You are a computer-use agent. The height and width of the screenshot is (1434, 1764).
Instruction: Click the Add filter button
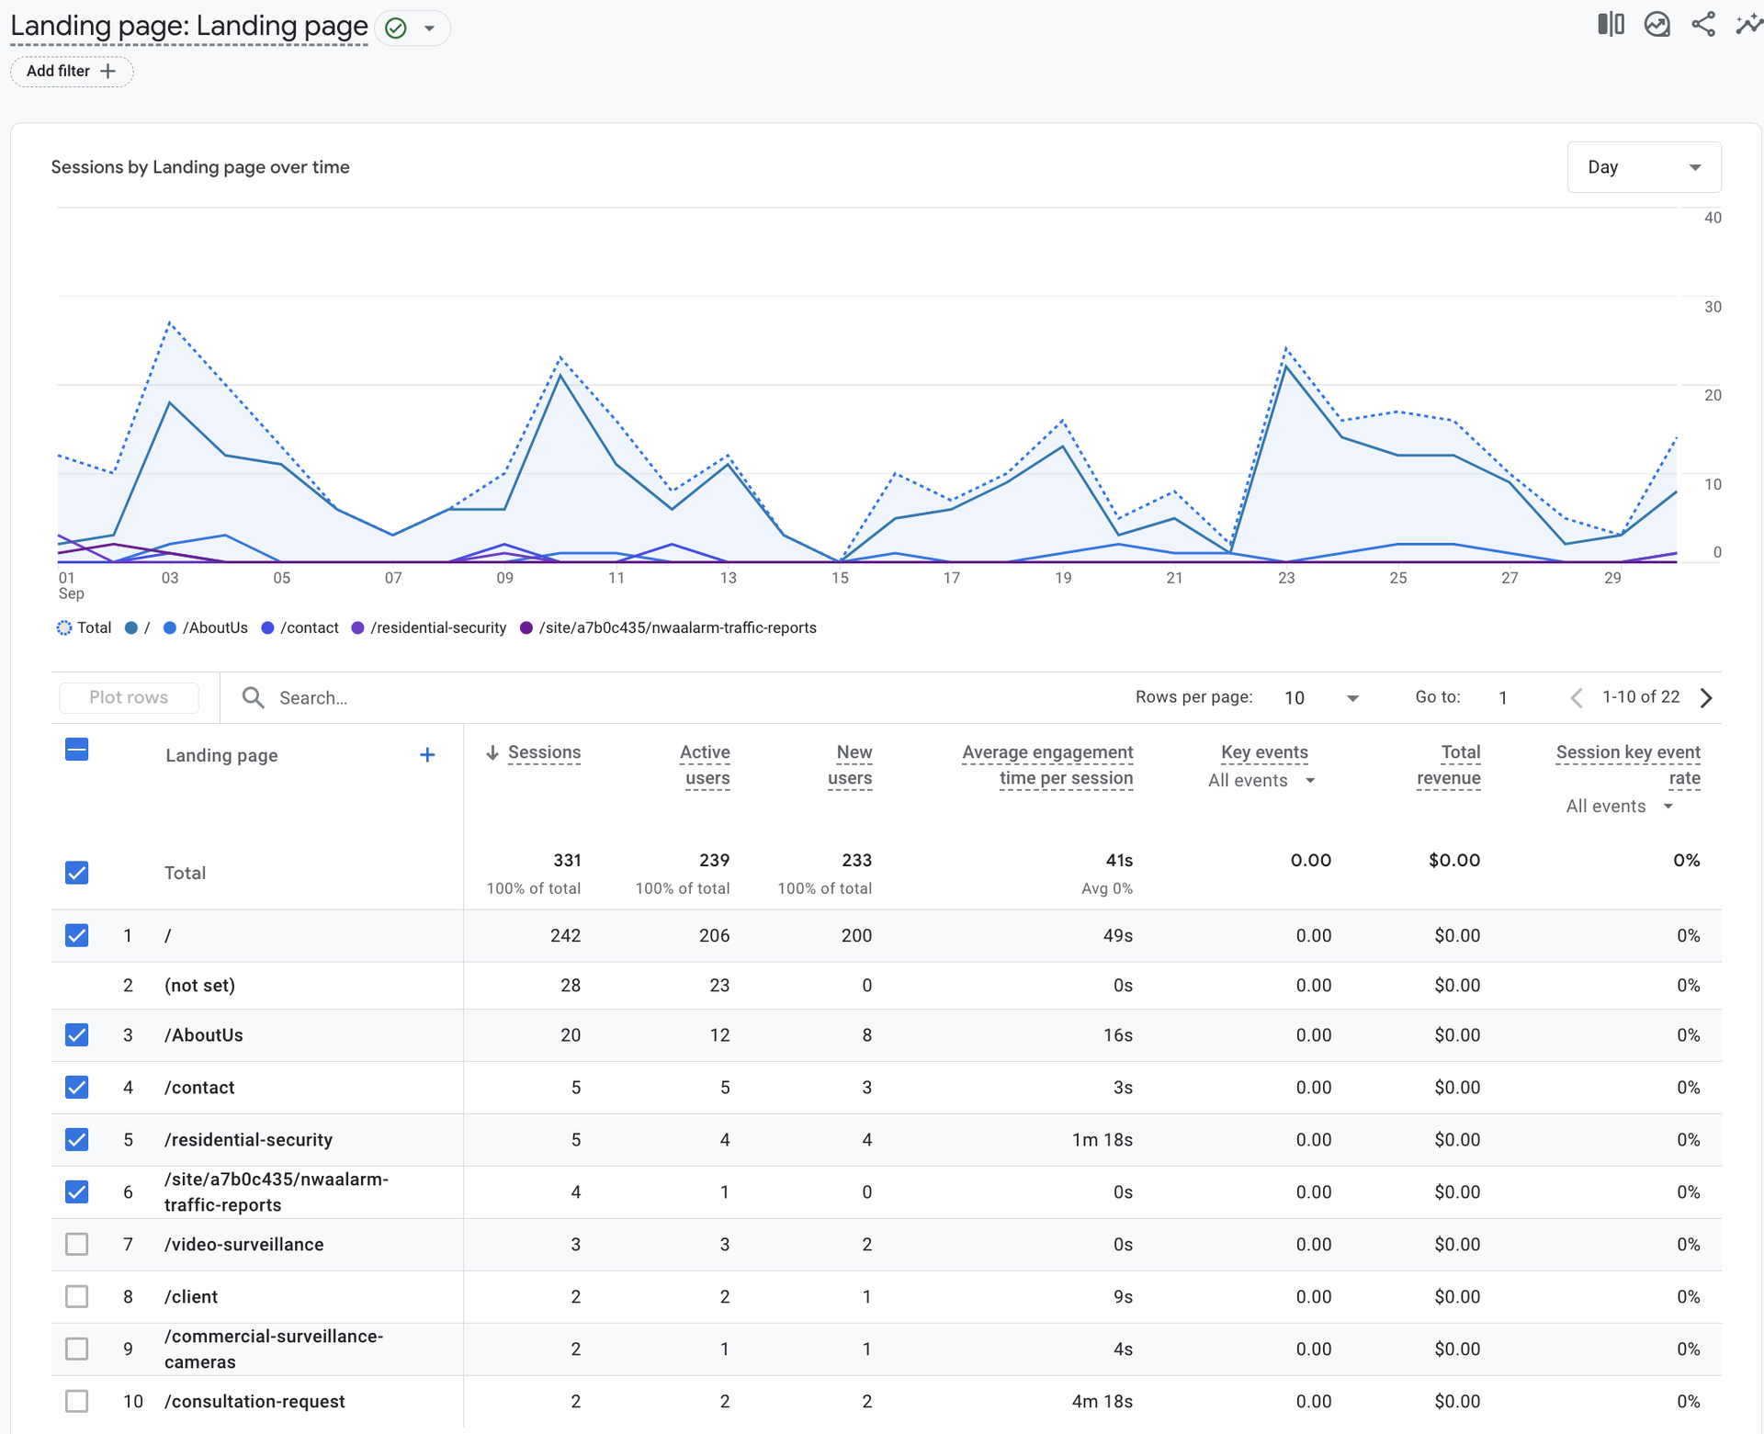point(72,72)
